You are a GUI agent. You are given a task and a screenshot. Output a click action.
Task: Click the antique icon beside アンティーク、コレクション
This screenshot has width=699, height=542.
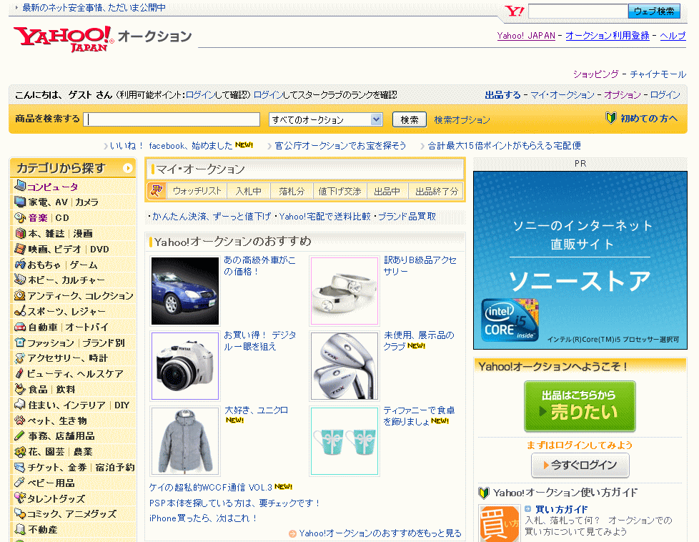tap(20, 295)
